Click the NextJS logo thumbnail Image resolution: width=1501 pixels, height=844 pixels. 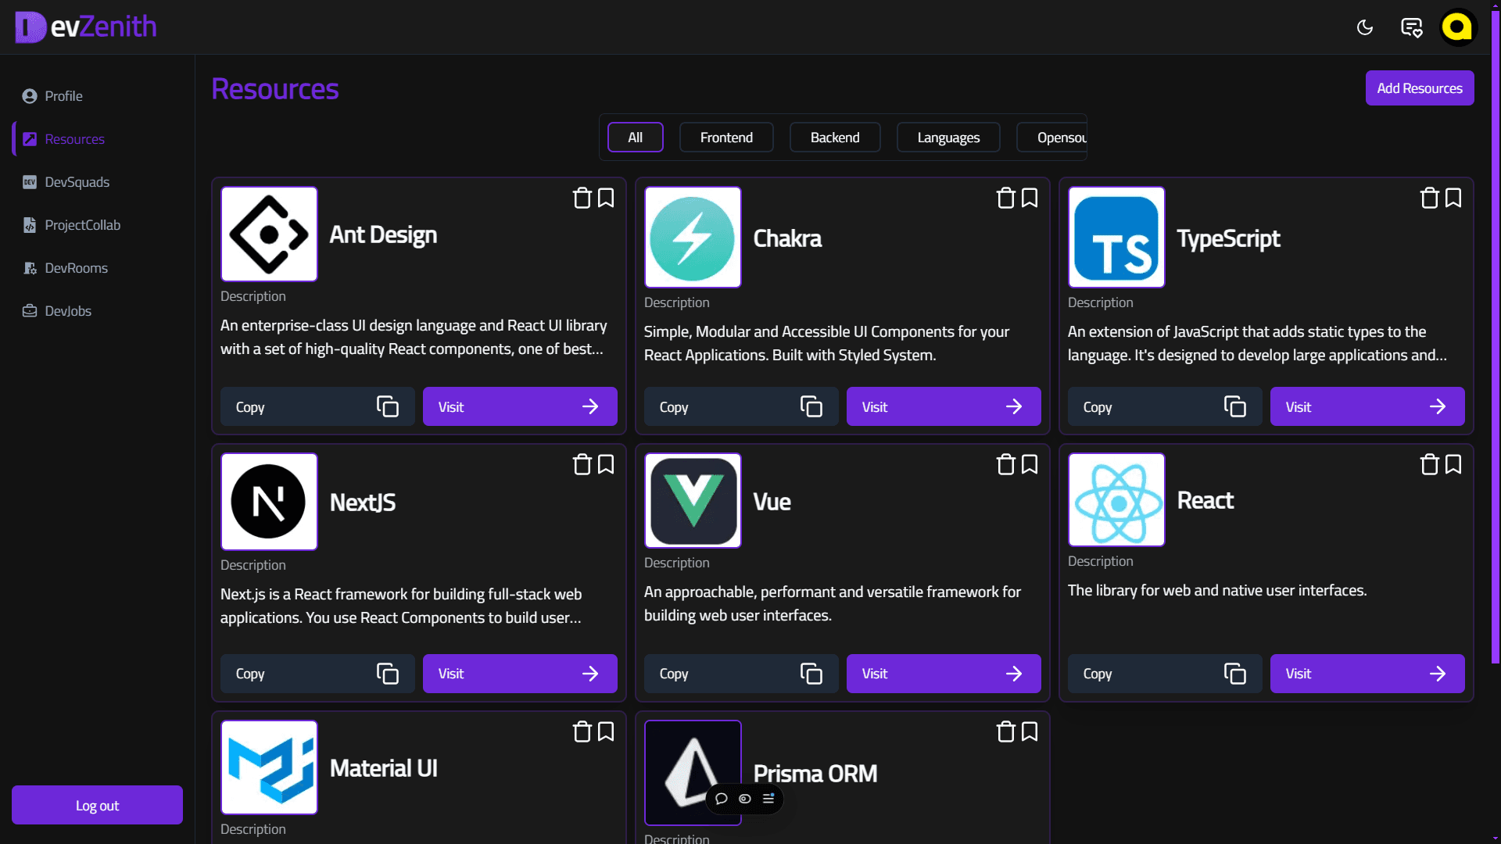(x=269, y=502)
